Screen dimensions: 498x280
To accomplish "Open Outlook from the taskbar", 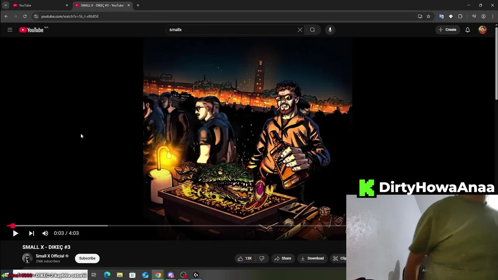I will coord(145,275).
